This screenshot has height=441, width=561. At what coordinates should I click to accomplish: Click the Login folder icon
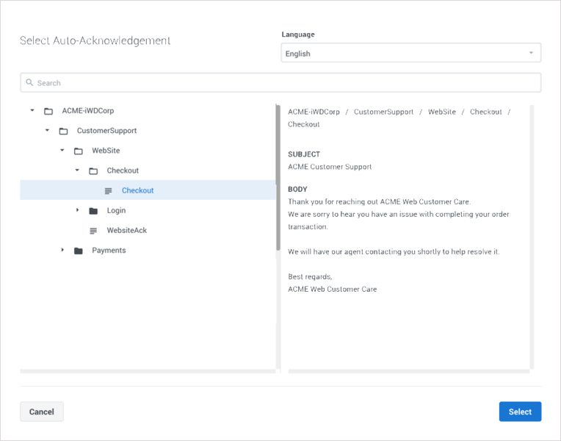[x=93, y=211]
